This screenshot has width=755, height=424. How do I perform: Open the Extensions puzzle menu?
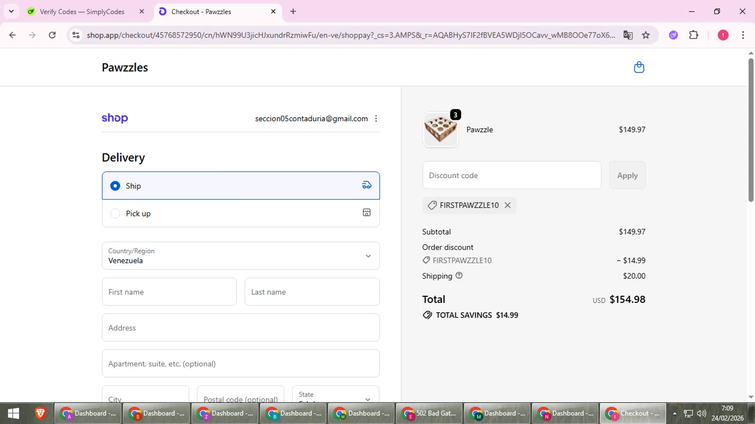(694, 35)
